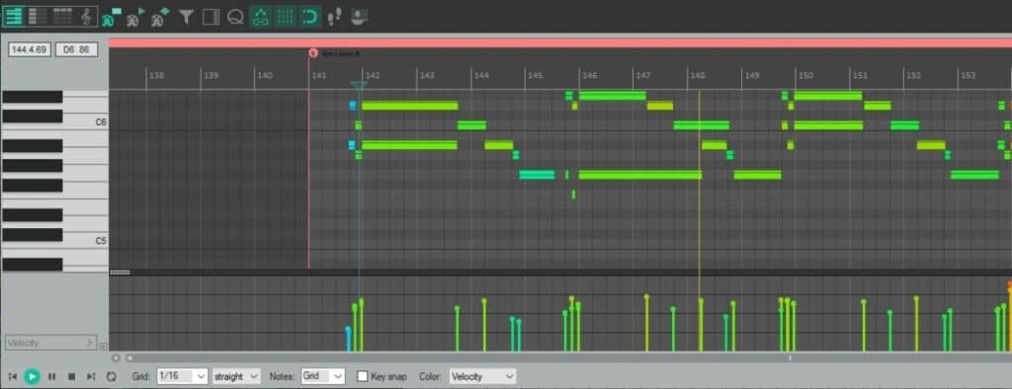Click the C6 piano key
Viewport: 1012px width, 389px height.
[x=85, y=121]
